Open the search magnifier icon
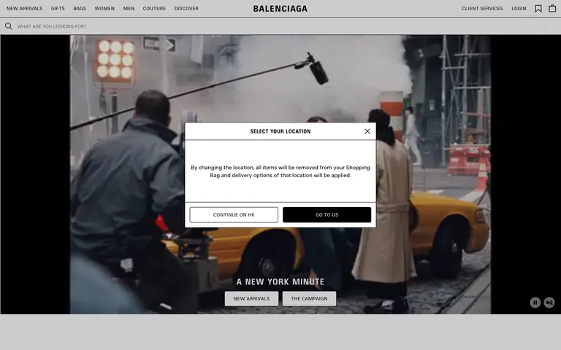Viewport: 561px width, 350px height. click(8, 26)
